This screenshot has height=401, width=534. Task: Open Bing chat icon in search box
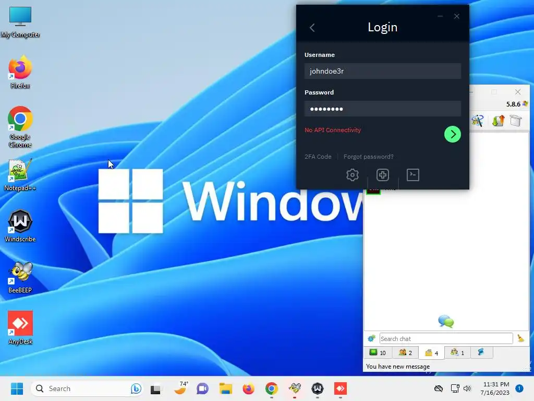click(x=136, y=388)
